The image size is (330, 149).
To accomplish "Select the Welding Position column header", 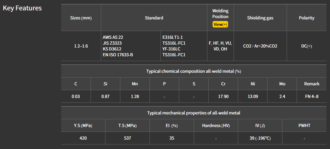I will tap(220, 14).
